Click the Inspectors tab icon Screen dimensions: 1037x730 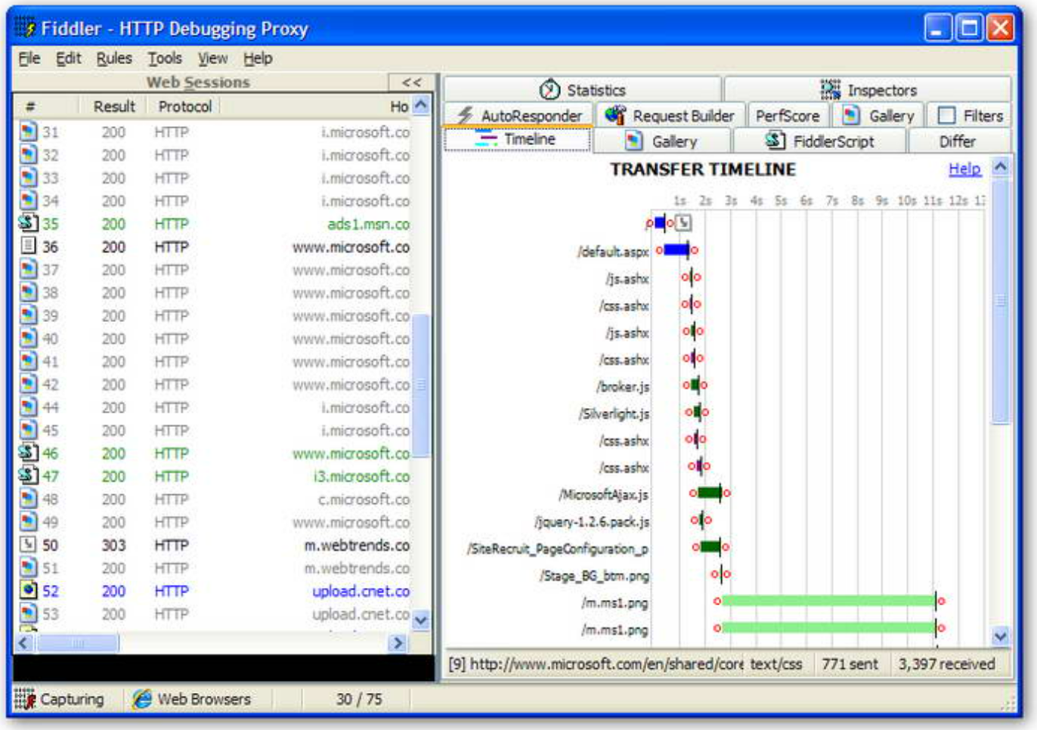[x=831, y=89]
